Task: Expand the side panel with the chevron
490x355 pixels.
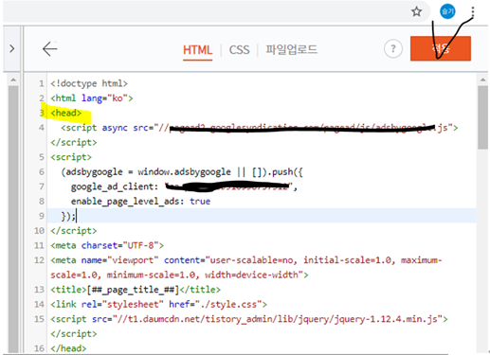Action: [x=12, y=48]
